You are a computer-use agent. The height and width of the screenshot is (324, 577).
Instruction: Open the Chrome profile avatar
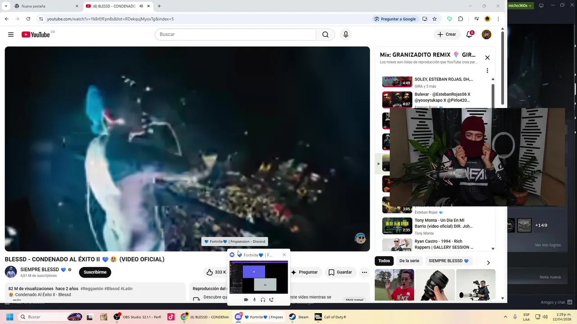point(487,19)
